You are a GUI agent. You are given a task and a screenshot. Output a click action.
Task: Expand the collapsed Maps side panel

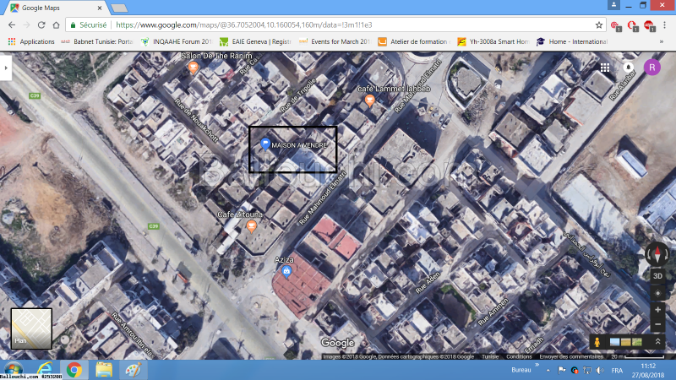(x=6, y=68)
